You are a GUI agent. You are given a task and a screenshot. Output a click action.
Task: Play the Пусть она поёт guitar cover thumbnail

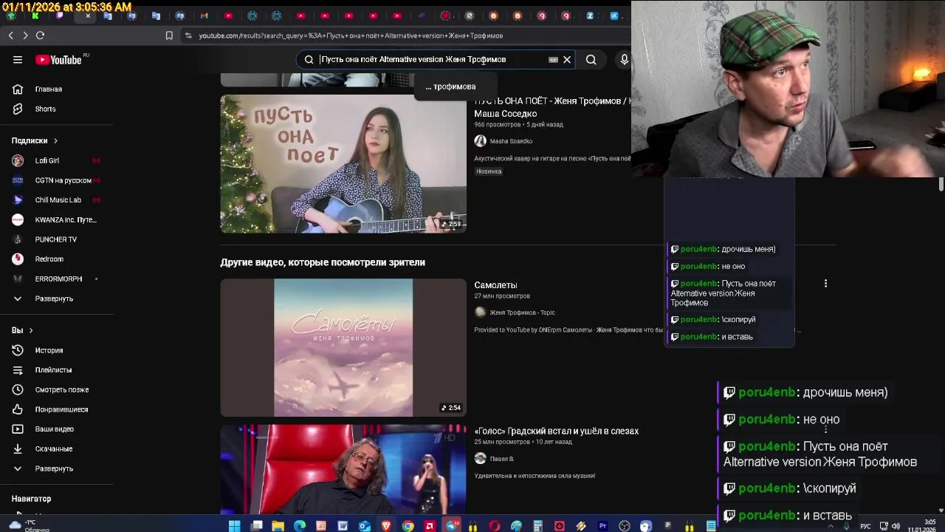(x=343, y=164)
